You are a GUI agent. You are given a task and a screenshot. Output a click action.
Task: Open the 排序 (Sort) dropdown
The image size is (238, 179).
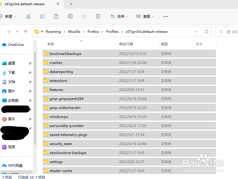[x=119, y=16]
